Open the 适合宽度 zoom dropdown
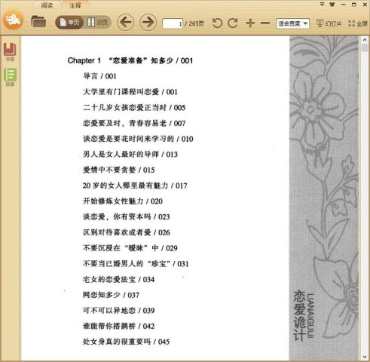The height and width of the screenshot is (362, 370). coord(292,23)
